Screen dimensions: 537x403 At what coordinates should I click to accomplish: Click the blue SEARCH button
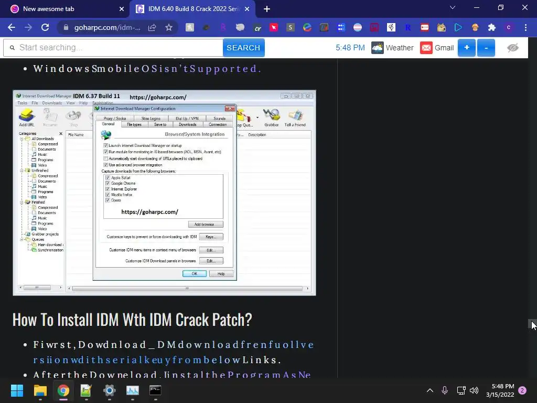243,48
